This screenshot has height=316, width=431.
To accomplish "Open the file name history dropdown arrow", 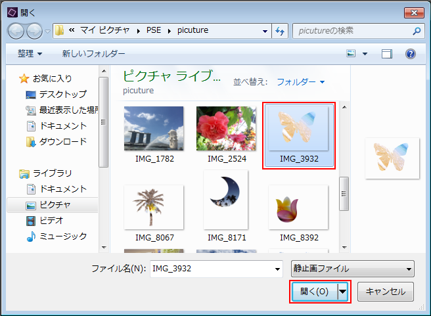I will click(x=277, y=269).
